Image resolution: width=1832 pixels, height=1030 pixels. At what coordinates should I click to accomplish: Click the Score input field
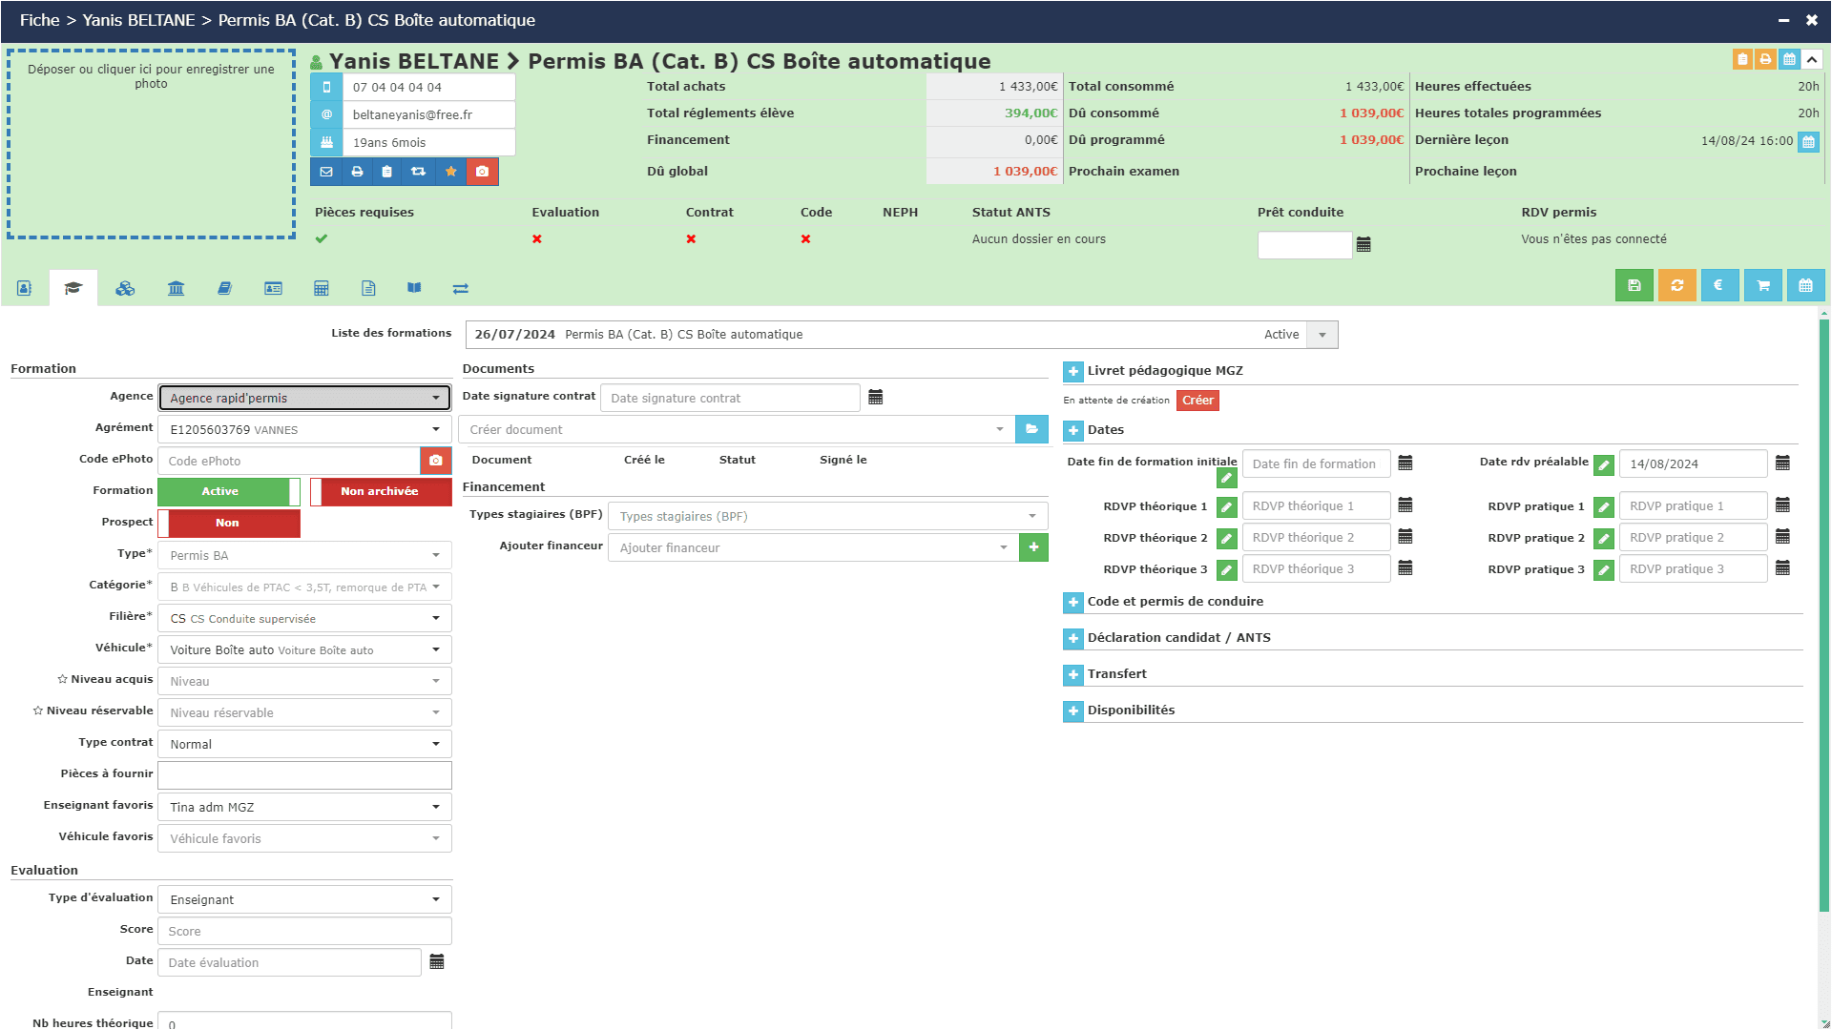(x=304, y=932)
